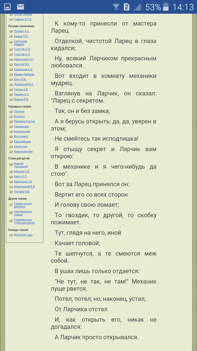Open the Европейские link
The height and width of the screenshot is (351, 197).
pos(22,141)
